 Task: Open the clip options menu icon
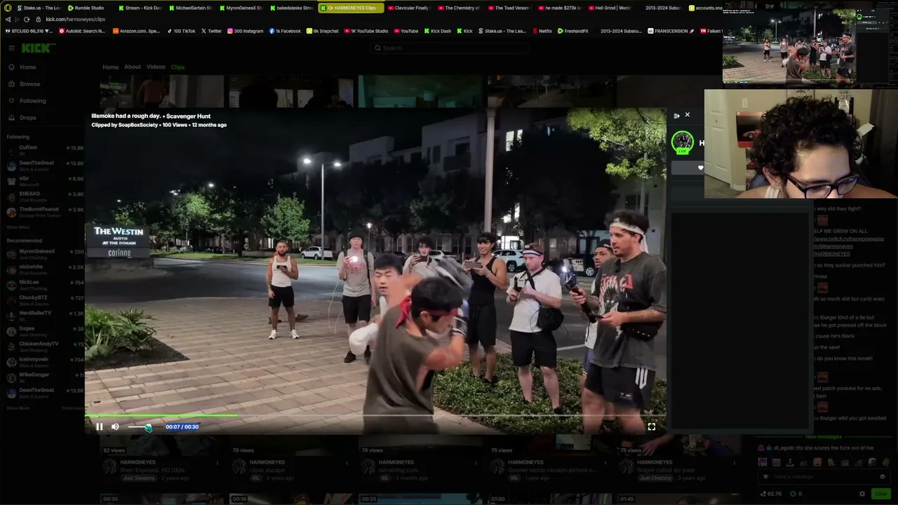pyautogui.click(x=676, y=116)
